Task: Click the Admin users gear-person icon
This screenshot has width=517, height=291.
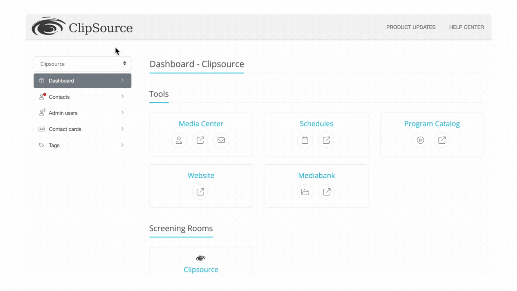Action: click(42, 112)
